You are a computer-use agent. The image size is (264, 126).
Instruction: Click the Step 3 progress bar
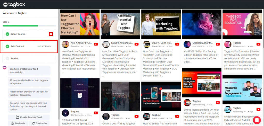tap(29, 26)
